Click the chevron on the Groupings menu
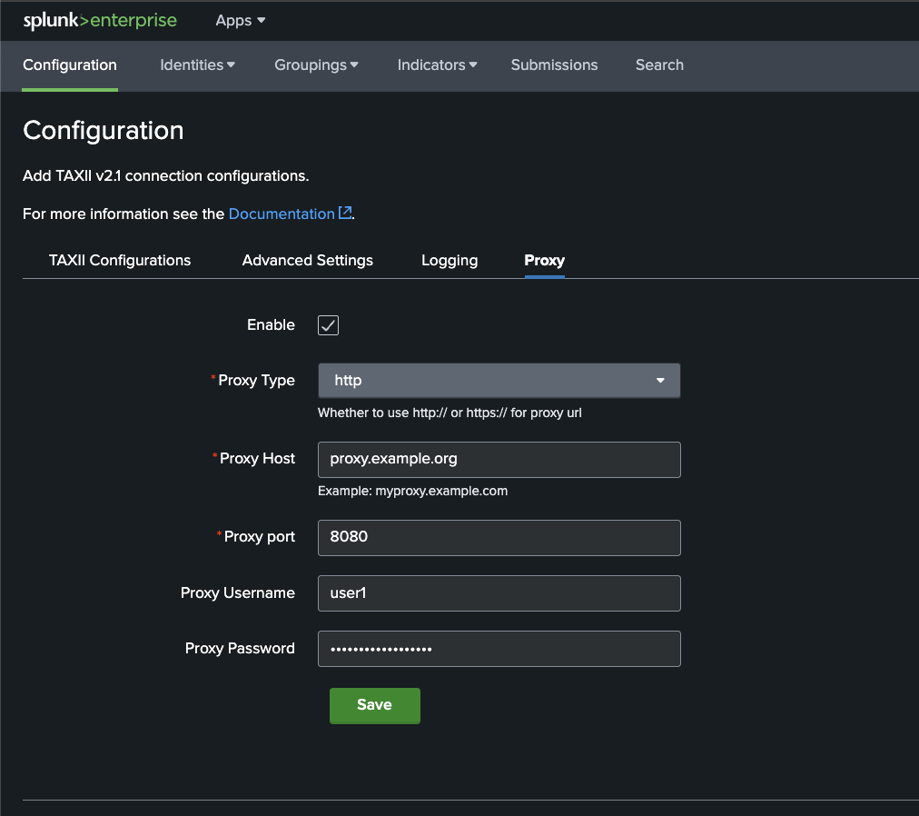The image size is (919, 816). coord(353,65)
